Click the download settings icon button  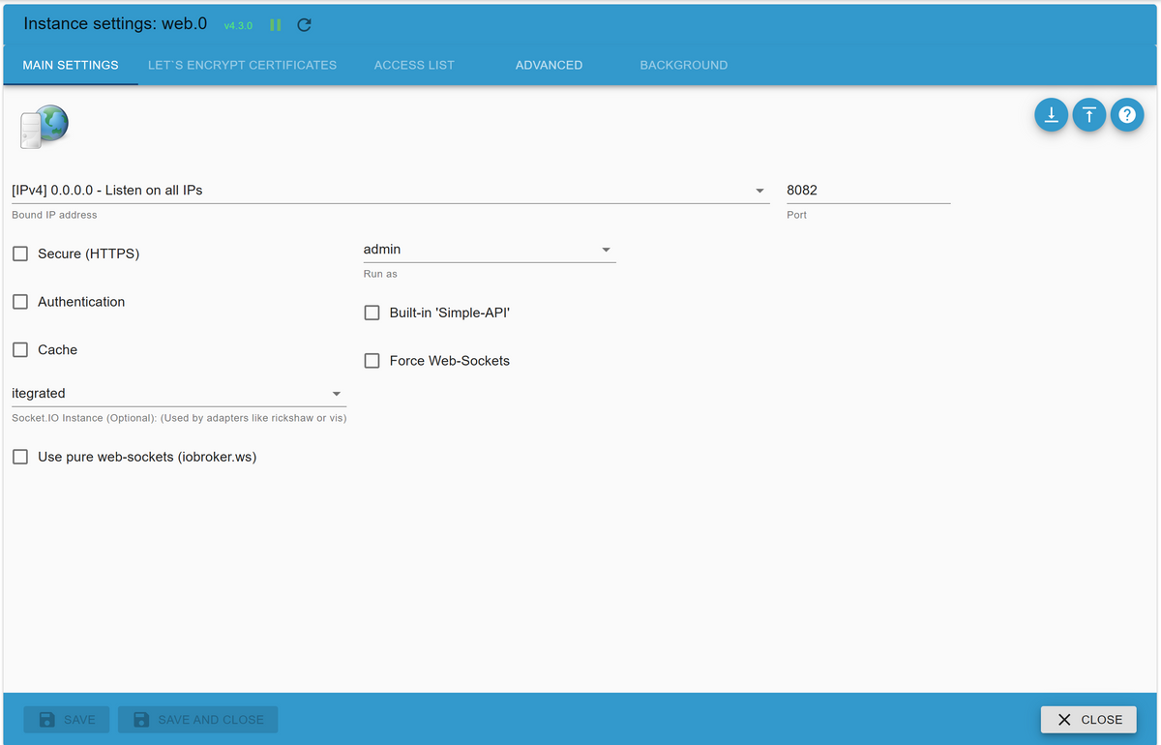tap(1051, 115)
